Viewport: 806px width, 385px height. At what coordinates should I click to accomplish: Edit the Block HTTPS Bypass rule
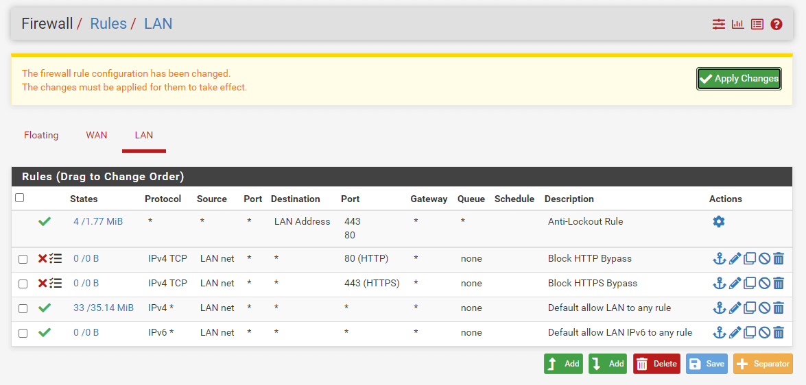point(735,283)
